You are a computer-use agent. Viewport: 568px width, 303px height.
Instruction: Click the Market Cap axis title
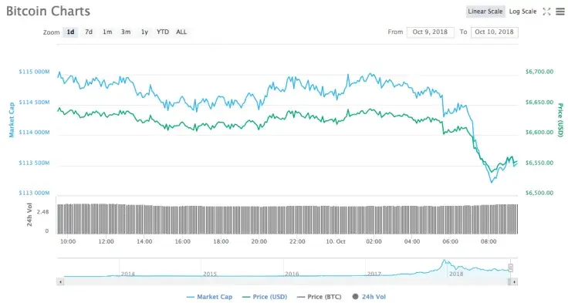pyautogui.click(x=12, y=120)
